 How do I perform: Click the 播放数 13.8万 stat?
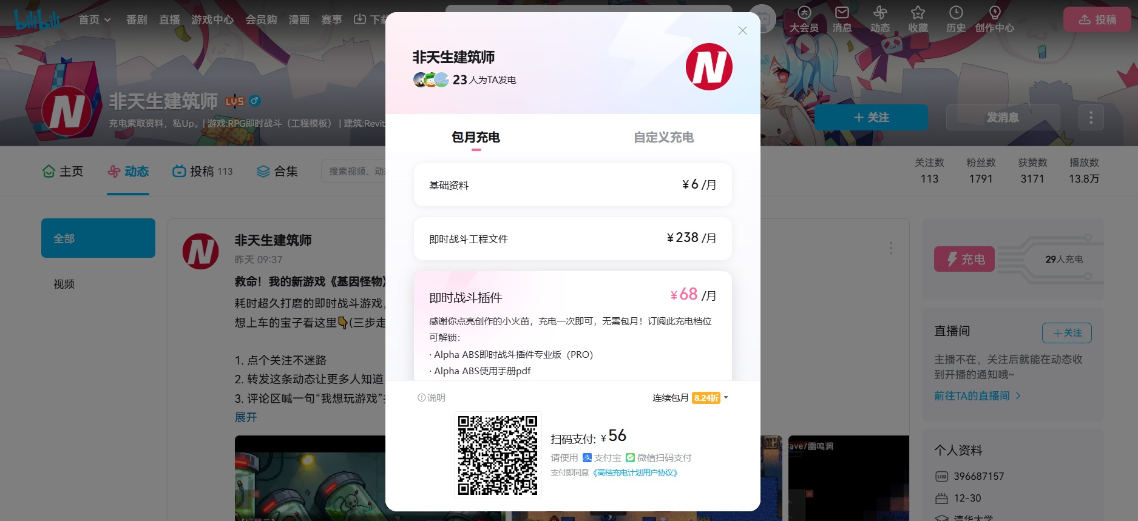tap(1084, 171)
